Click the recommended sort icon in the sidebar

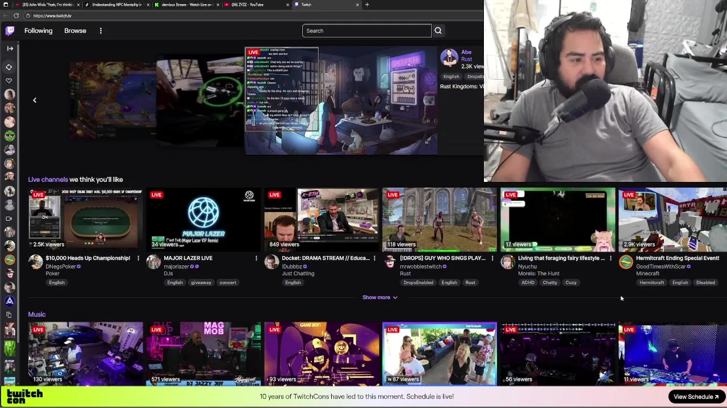point(9,67)
